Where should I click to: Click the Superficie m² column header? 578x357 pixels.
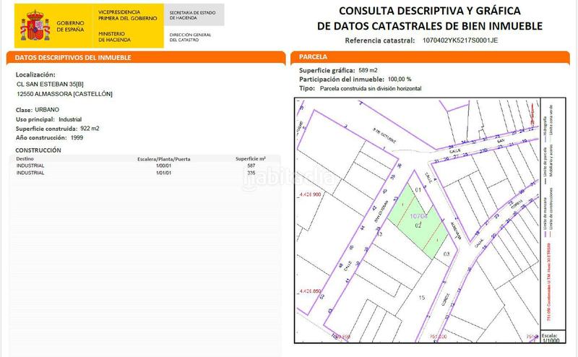tap(251, 158)
